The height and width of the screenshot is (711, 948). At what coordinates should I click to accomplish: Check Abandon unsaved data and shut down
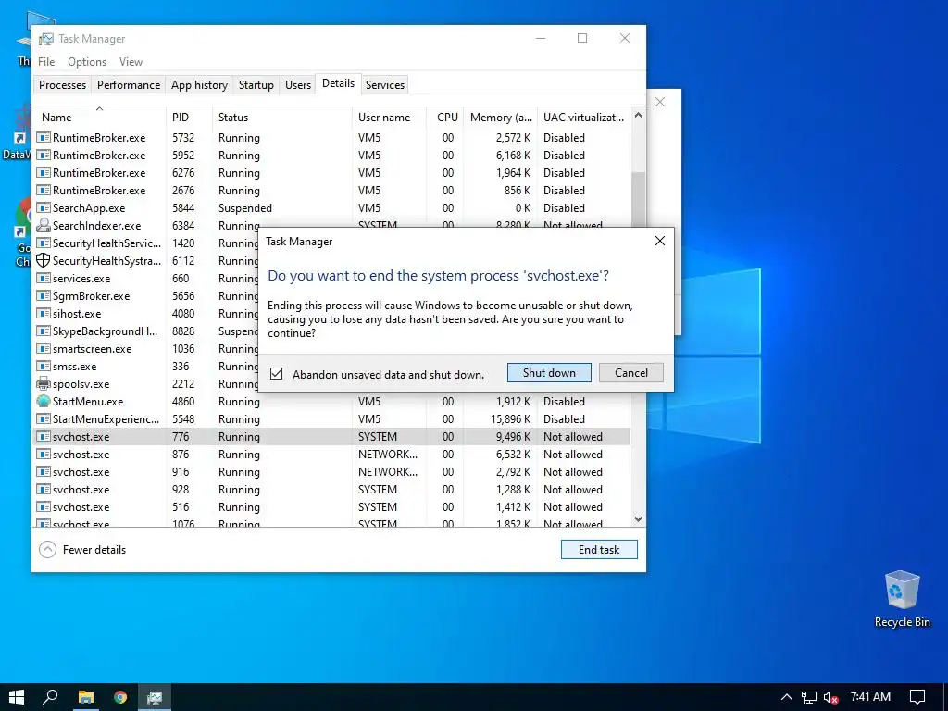pyautogui.click(x=276, y=374)
